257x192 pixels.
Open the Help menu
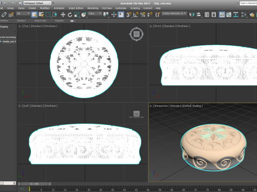(x=158, y=8)
